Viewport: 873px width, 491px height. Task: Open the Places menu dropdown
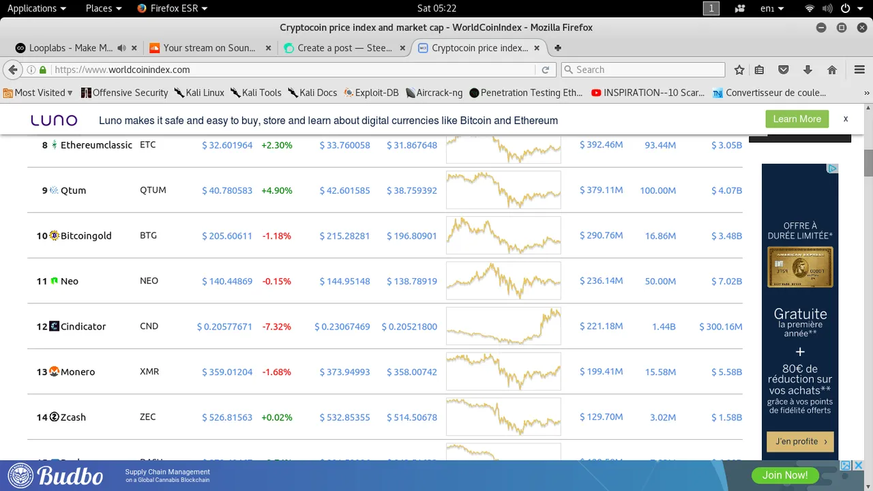tap(104, 8)
